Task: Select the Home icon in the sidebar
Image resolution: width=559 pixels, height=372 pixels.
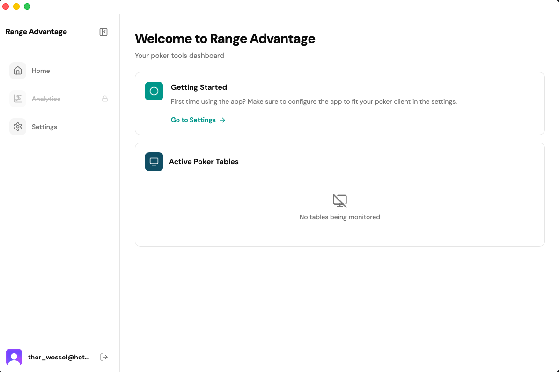Action: point(17,71)
